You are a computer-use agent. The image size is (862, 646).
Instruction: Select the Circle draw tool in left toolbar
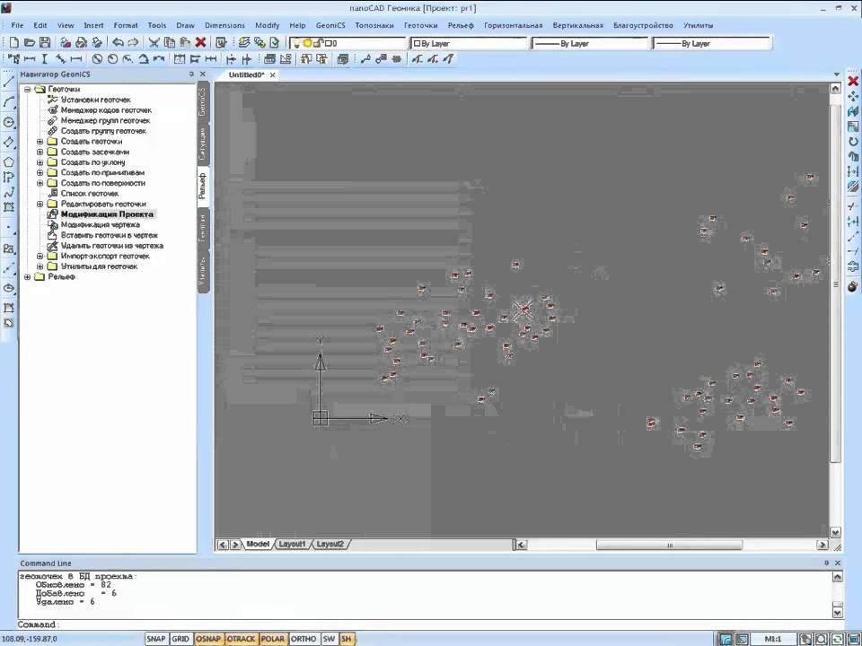tap(9, 122)
